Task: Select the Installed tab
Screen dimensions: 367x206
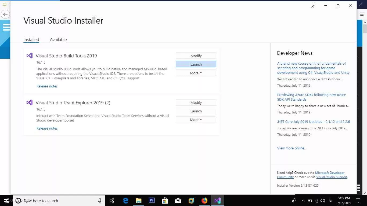Action: tap(31, 39)
